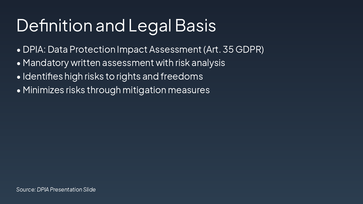Click "DPIA:" at the start of the first bullet
Image resolution: width=363 pixels, height=204 pixels.
34,50
